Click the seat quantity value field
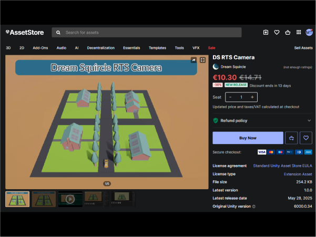 point(241,97)
